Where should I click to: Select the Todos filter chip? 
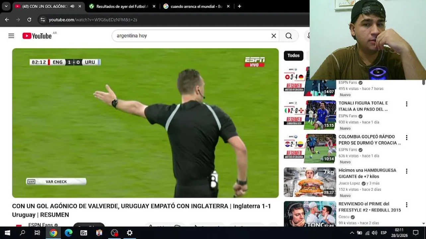[x=293, y=55]
